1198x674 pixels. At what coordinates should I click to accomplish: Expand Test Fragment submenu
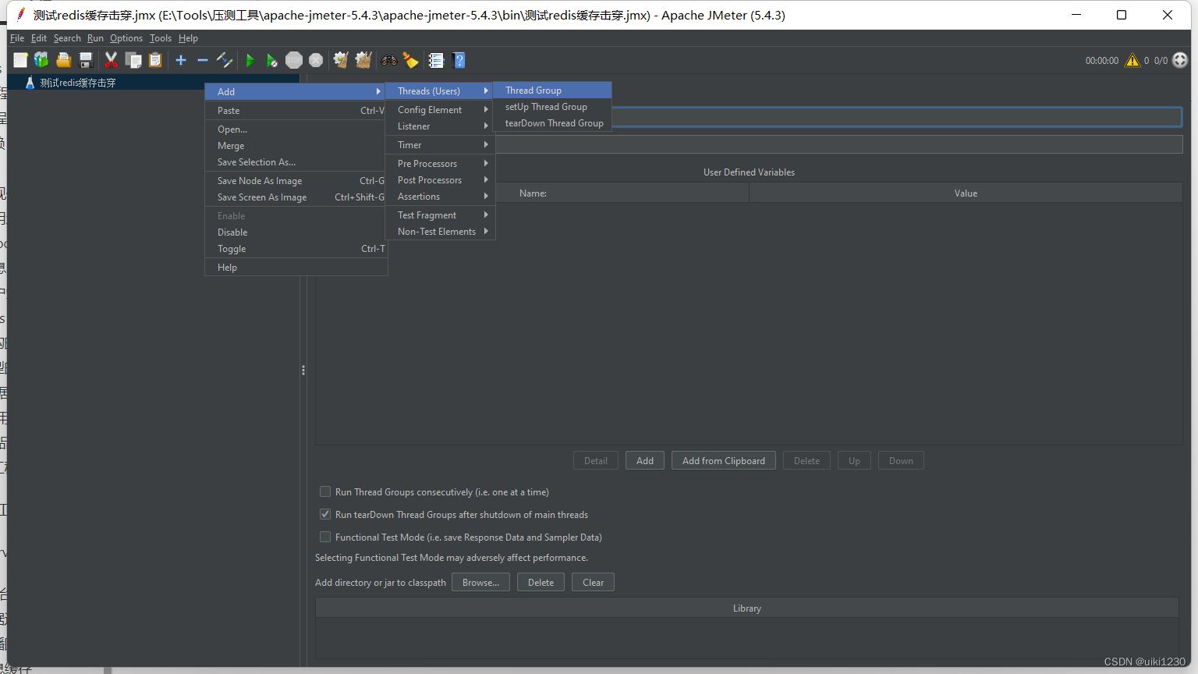441,215
